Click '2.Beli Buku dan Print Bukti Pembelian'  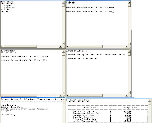tap(24, 109)
